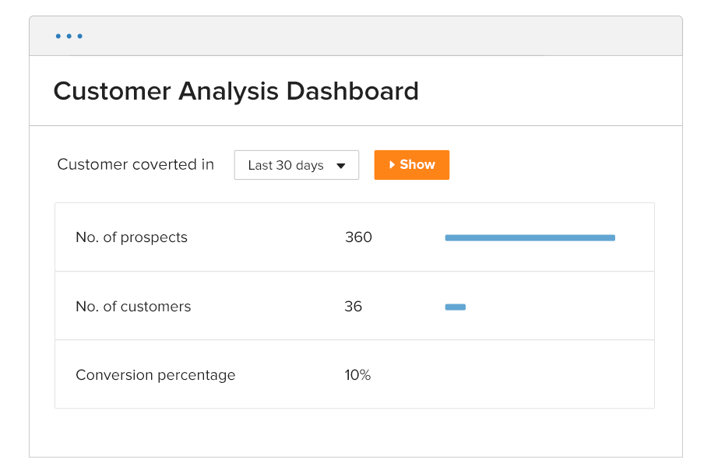The width and height of the screenshot is (711, 467).
Task: Click the Customer Analysis Dashboard title
Action: click(236, 91)
